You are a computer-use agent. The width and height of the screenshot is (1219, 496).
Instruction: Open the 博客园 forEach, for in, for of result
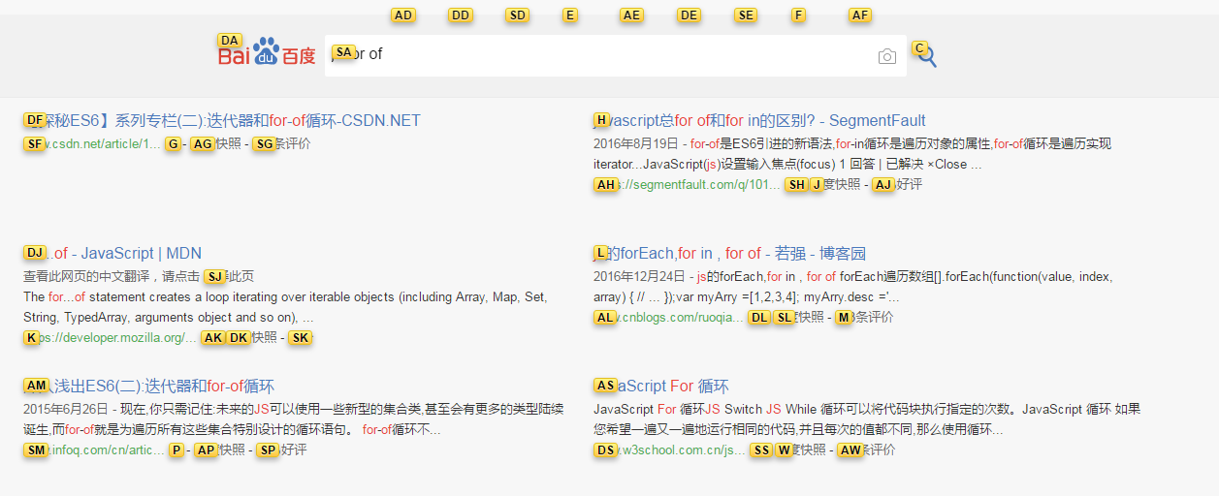point(729,254)
